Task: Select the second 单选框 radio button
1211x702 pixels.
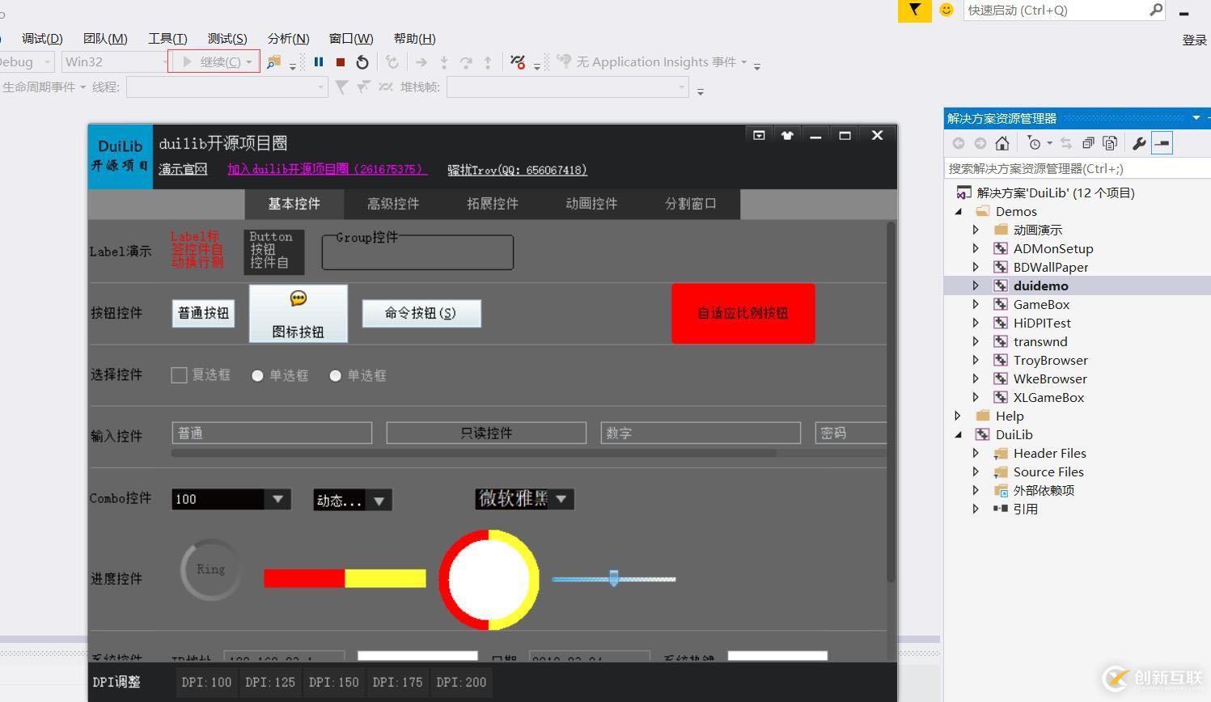Action: pos(335,375)
